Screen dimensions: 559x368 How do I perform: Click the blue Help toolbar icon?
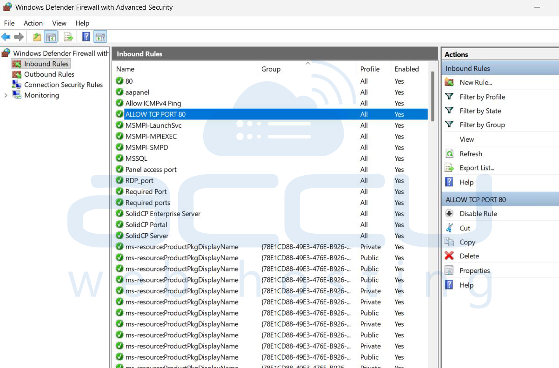click(x=86, y=37)
